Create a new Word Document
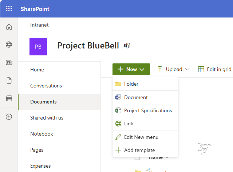 pyautogui.click(x=145, y=97)
